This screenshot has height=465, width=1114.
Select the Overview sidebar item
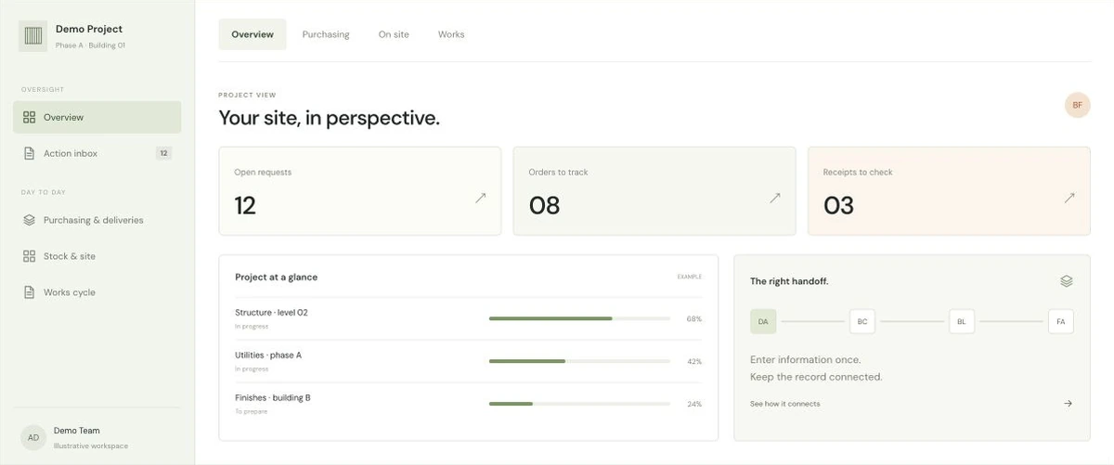point(97,117)
